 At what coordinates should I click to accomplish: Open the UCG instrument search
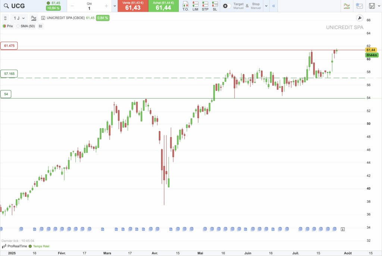[7, 6]
